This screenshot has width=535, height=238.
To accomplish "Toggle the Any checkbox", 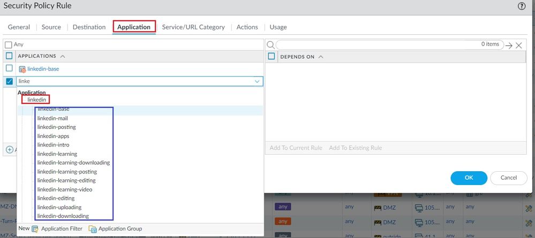I will 9,45.
